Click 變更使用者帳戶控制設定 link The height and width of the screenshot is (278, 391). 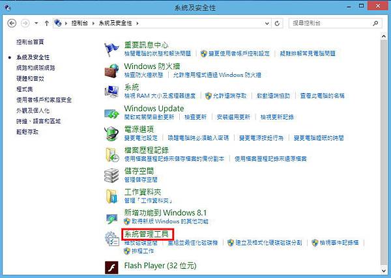[x=239, y=53]
